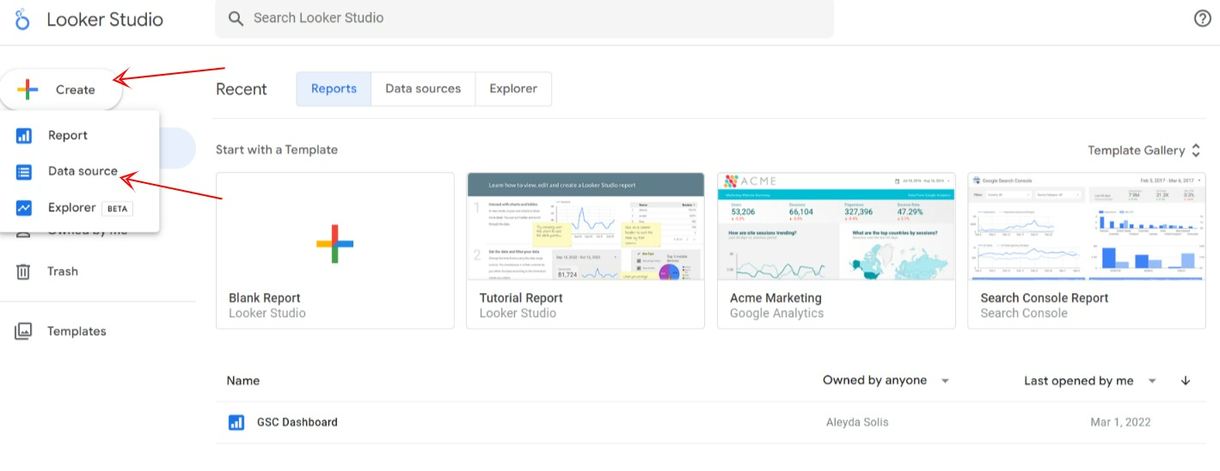Open the Tutorial Report template thumbnail
Screen dimensions: 1220x471
[x=585, y=226]
